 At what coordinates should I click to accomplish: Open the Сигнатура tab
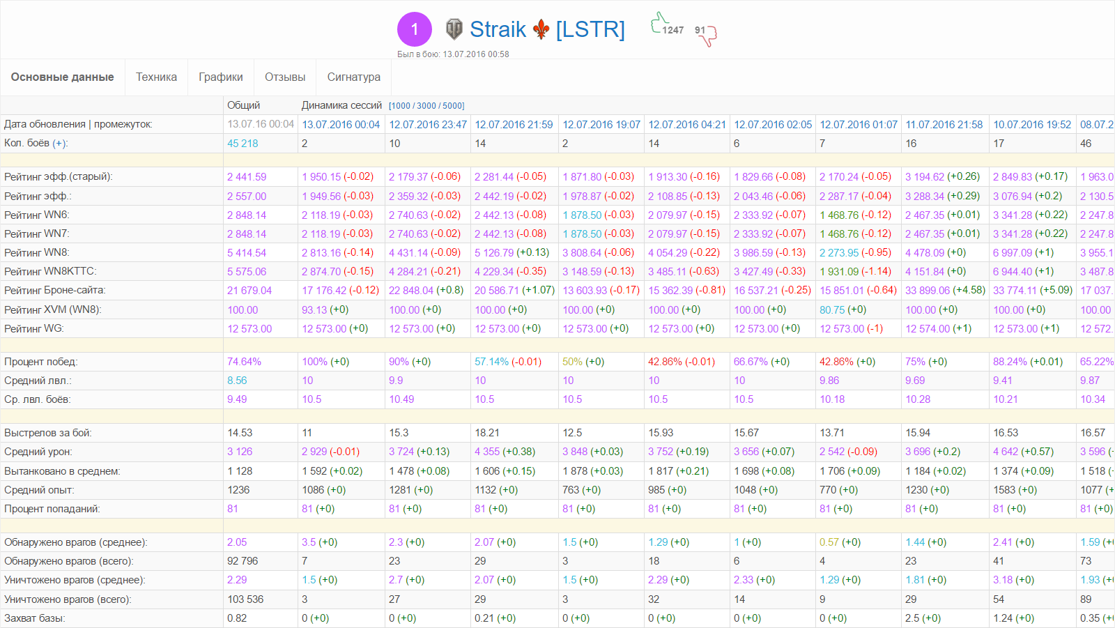(x=354, y=77)
